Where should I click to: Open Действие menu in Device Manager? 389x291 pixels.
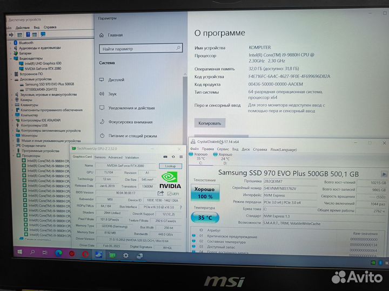click(22, 27)
